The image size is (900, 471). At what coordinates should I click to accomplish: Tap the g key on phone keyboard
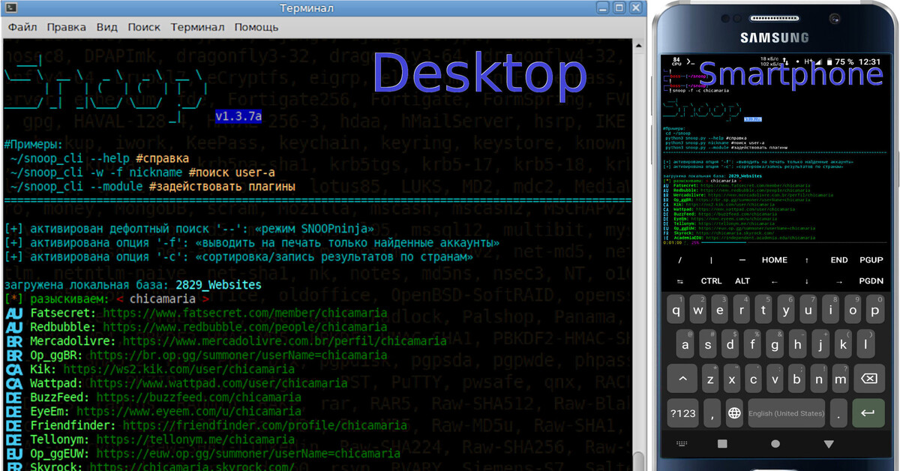tap(776, 345)
